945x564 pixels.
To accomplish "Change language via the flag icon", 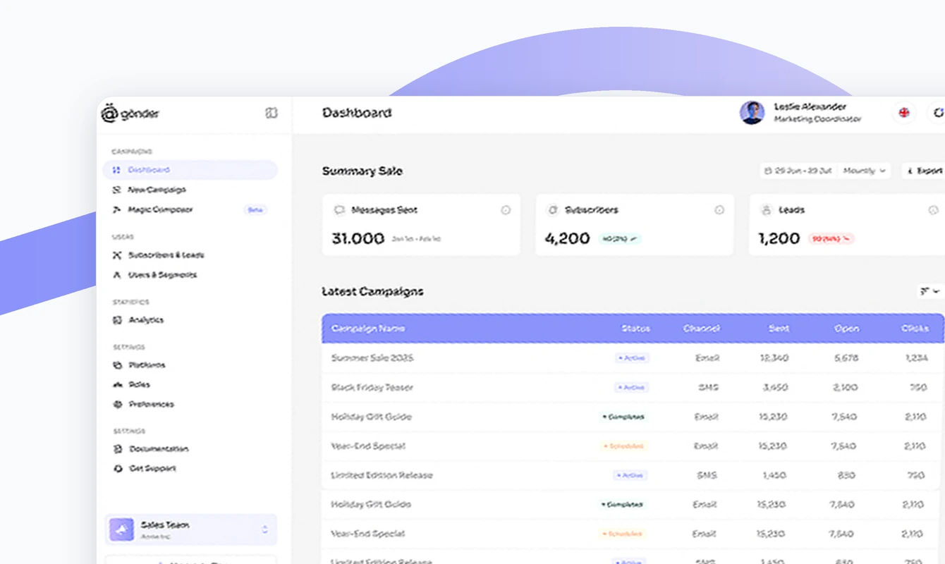I will tap(903, 113).
